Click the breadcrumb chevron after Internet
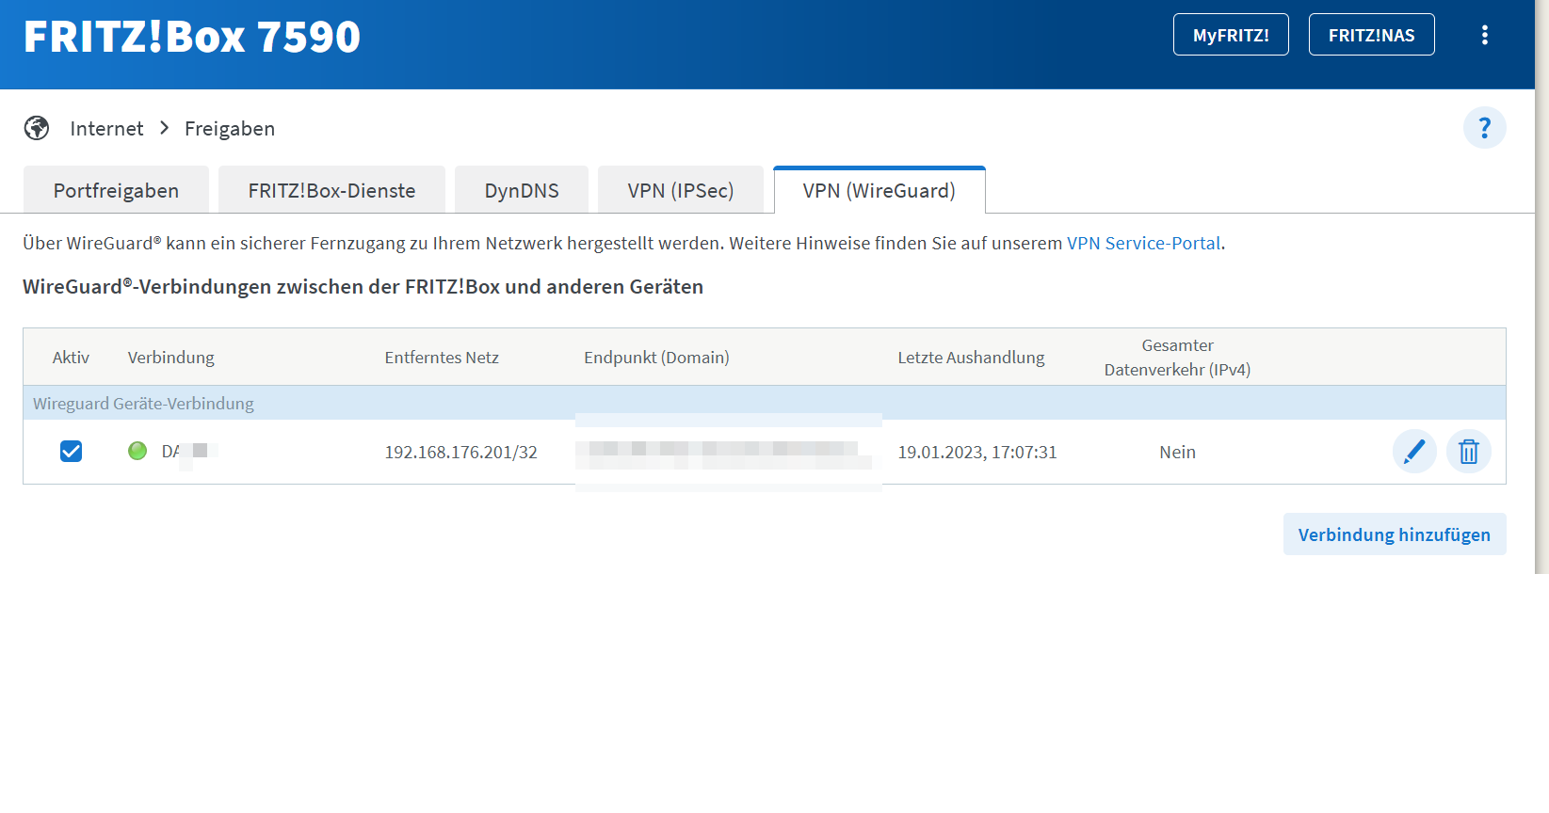The width and height of the screenshot is (1549, 813). (x=165, y=127)
